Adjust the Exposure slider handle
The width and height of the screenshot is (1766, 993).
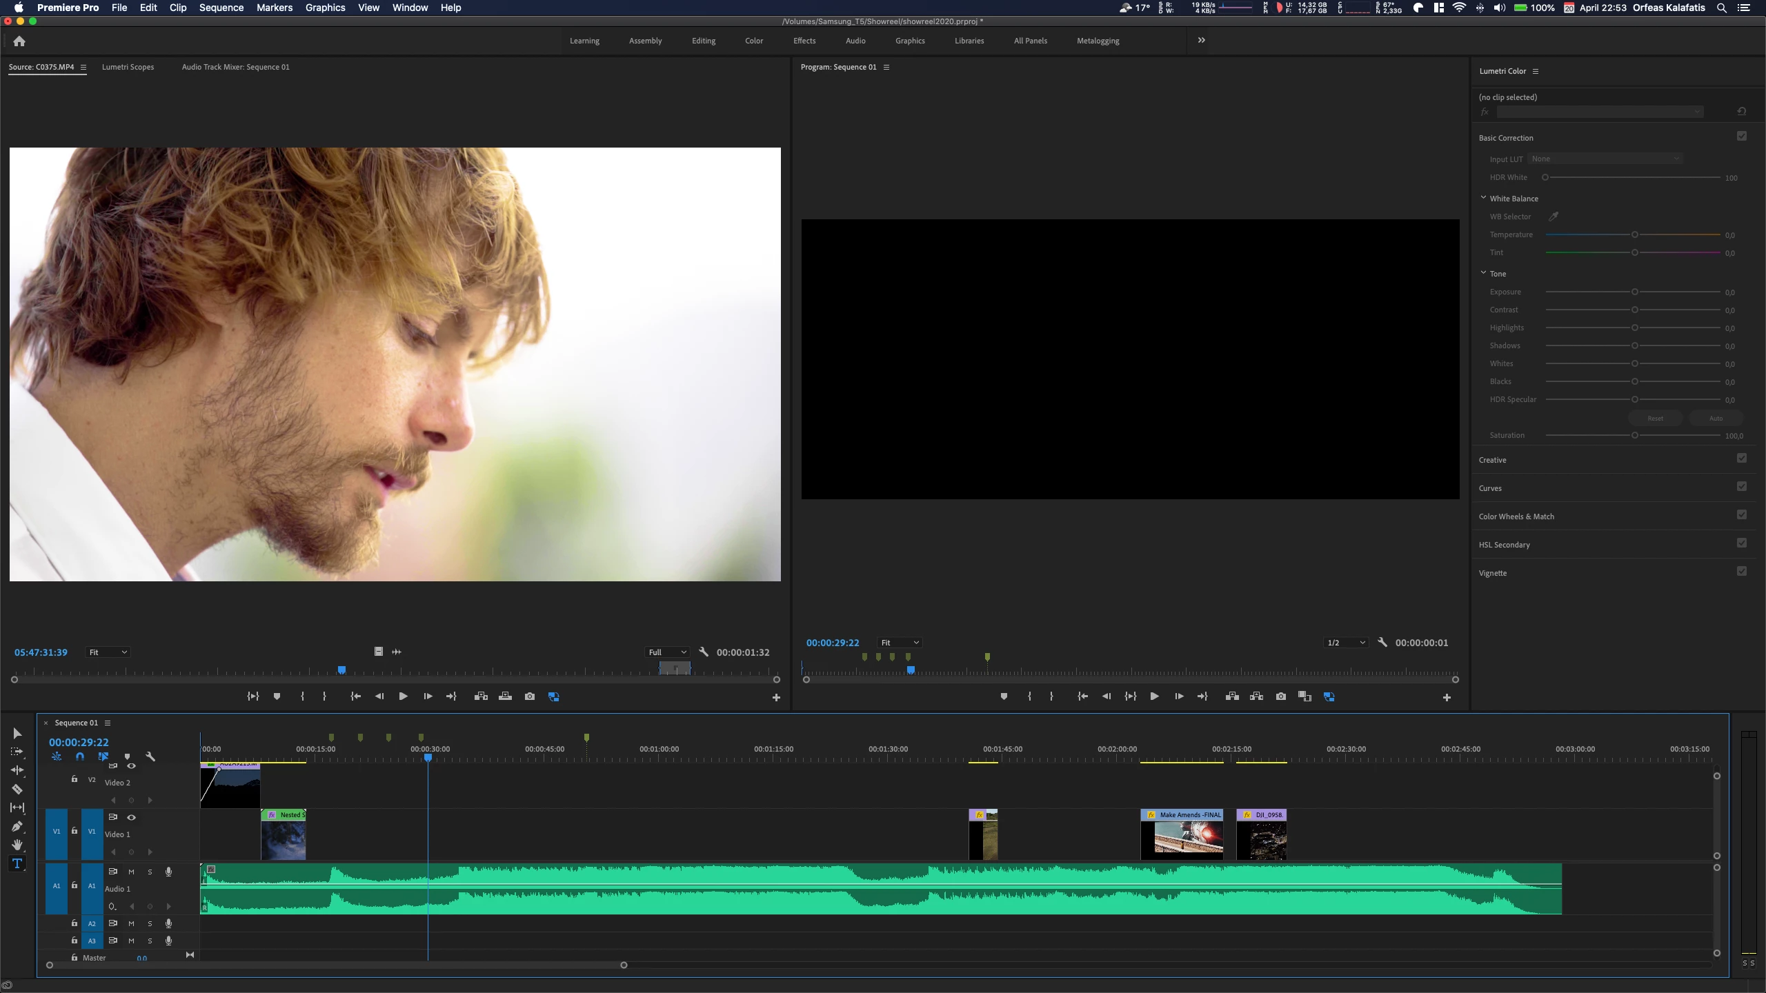(x=1634, y=292)
